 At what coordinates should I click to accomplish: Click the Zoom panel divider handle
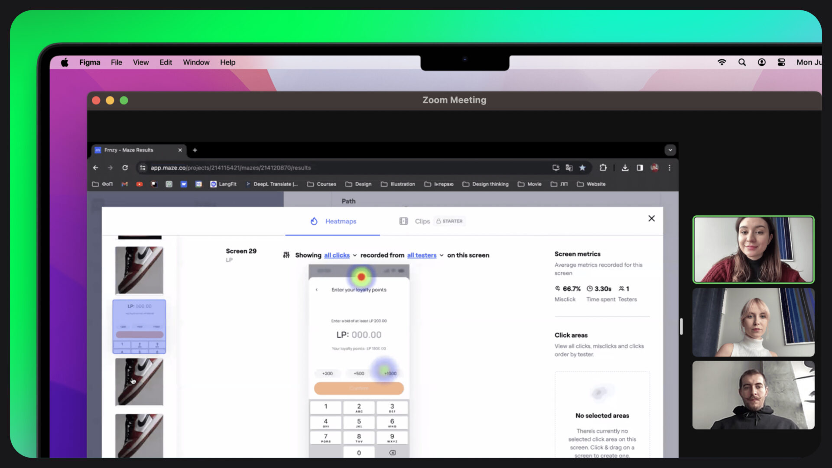coord(681,326)
